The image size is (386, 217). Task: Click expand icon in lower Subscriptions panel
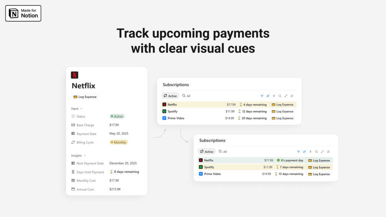pyautogui.click(x=322, y=152)
